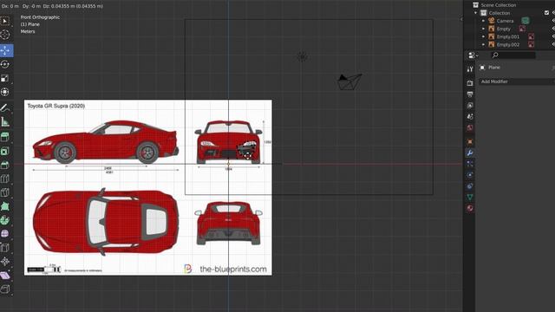Select the Scale tool

(5, 78)
